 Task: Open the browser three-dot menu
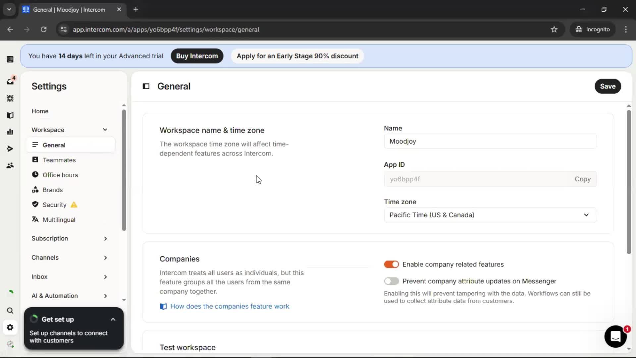tap(626, 30)
